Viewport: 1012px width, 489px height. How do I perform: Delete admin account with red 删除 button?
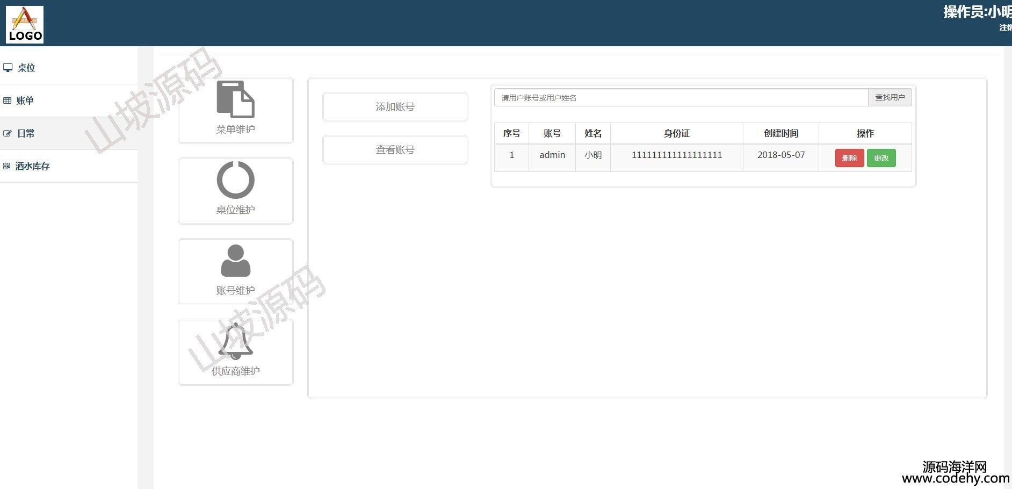pos(849,158)
